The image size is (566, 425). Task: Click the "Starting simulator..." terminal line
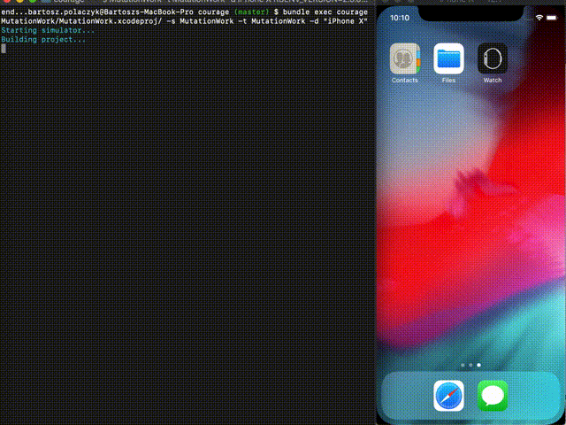coord(48,30)
